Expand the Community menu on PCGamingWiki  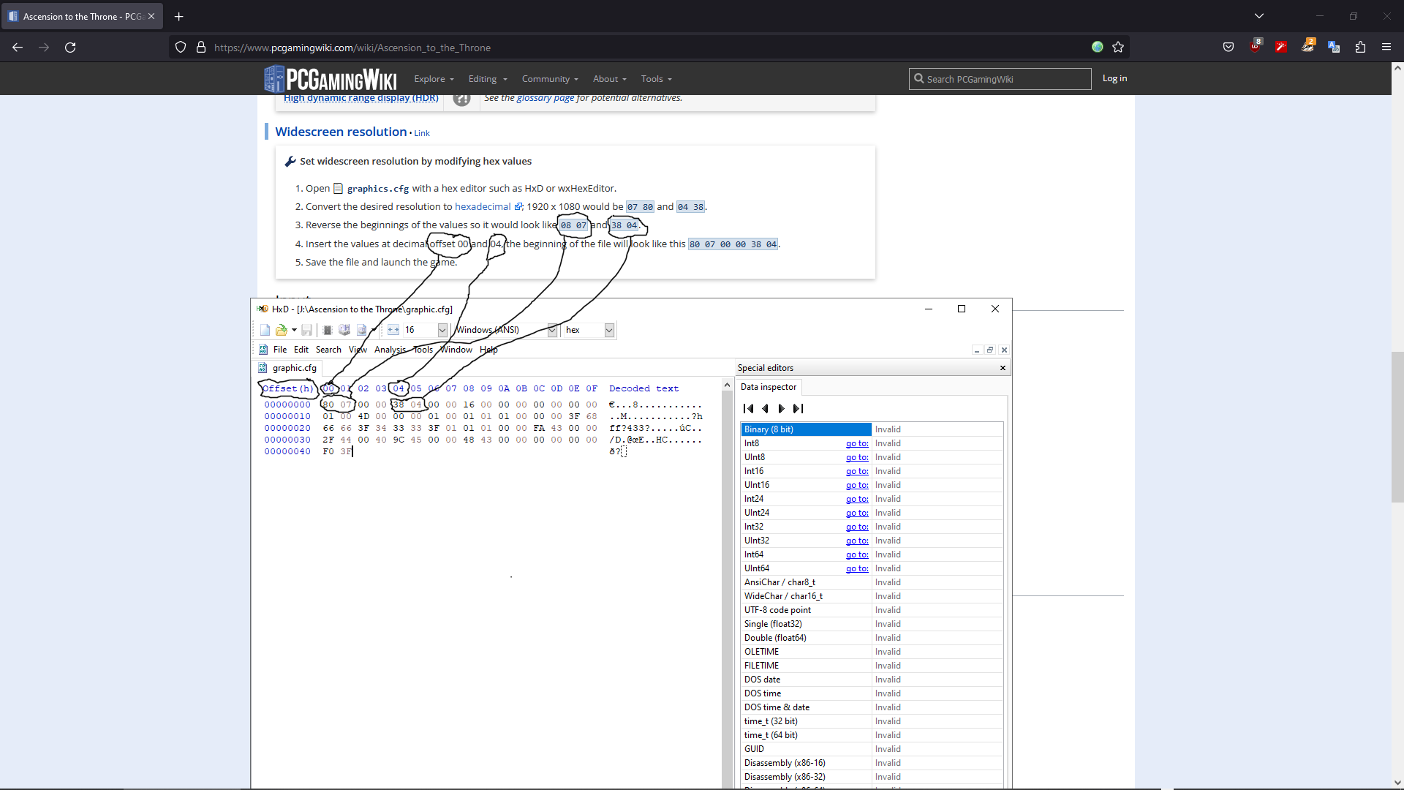click(x=550, y=79)
